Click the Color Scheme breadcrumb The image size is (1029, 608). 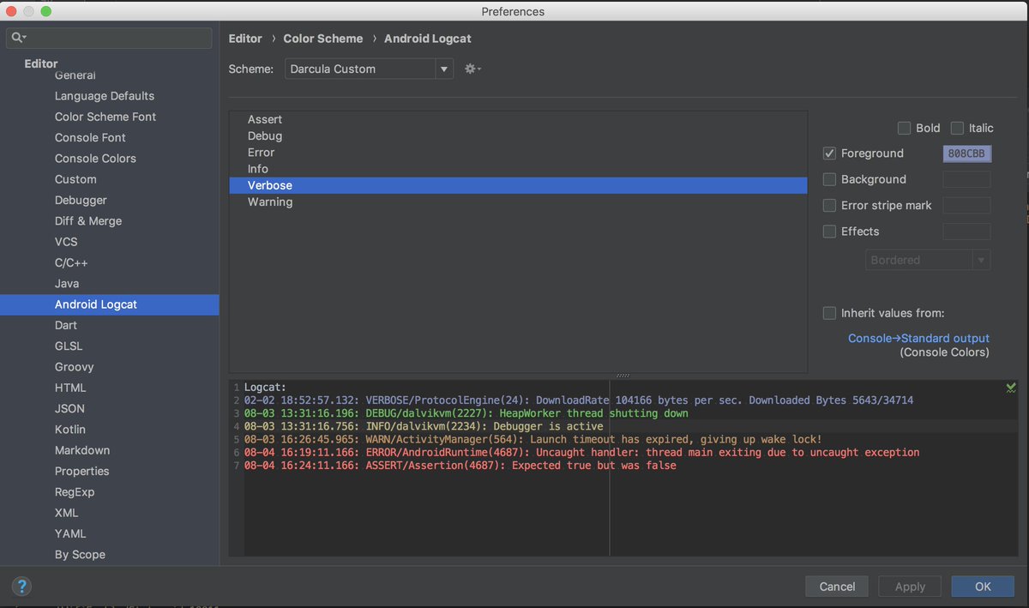(323, 39)
